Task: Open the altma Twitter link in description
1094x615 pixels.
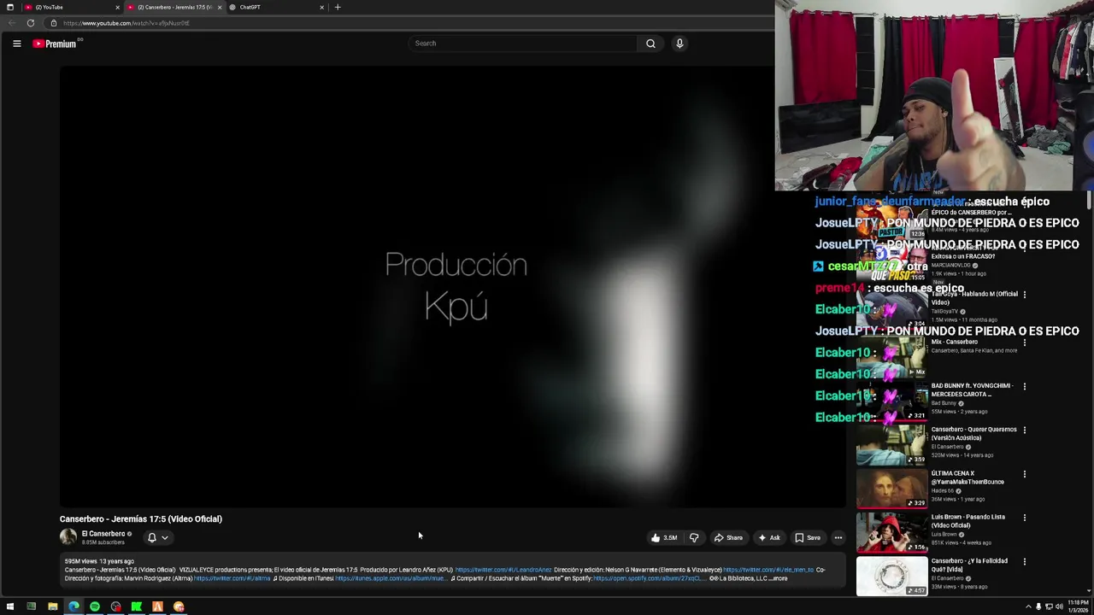Action: pos(232,578)
